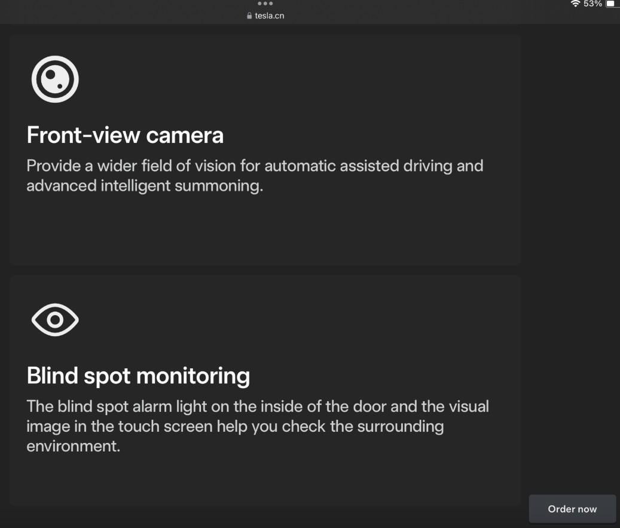Click the word 'environment.' in blind spot text
620x528 pixels.
pyautogui.click(x=74, y=446)
